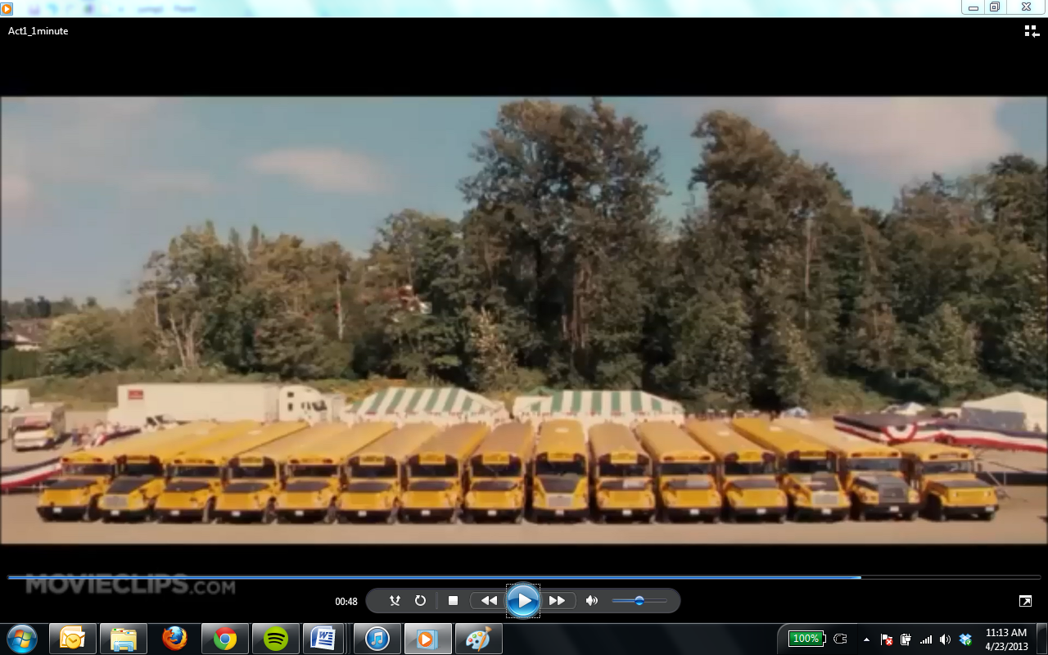The height and width of the screenshot is (655, 1048).
Task: Adjust the volume slider
Action: pyautogui.click(x=639, y=601)
